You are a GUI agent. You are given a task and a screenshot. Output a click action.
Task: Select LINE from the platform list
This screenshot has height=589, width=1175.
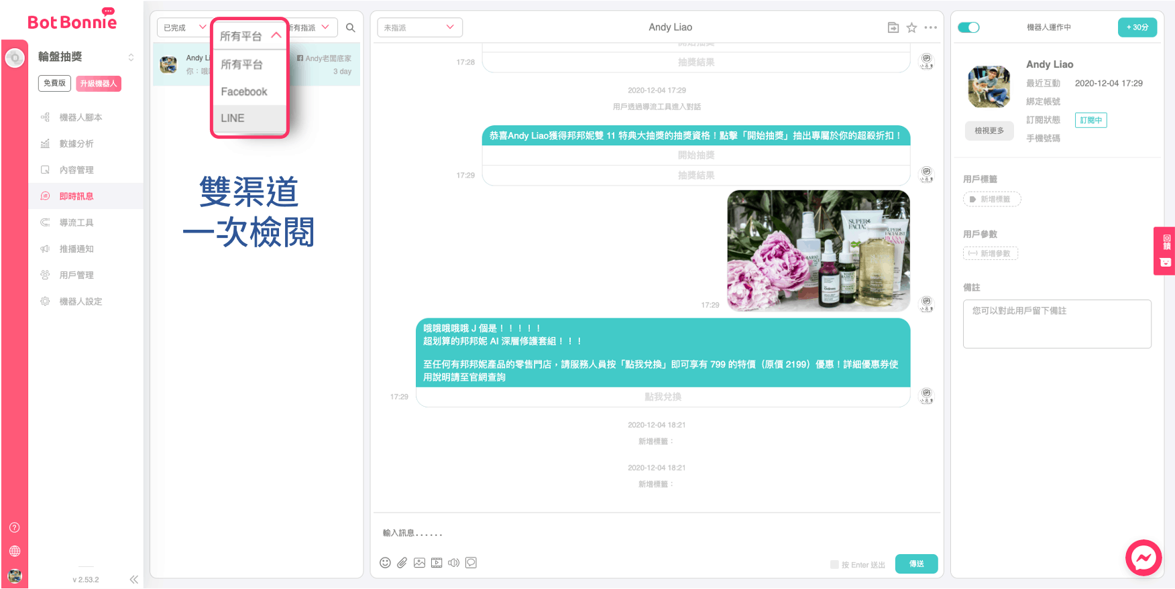(233, 118)
